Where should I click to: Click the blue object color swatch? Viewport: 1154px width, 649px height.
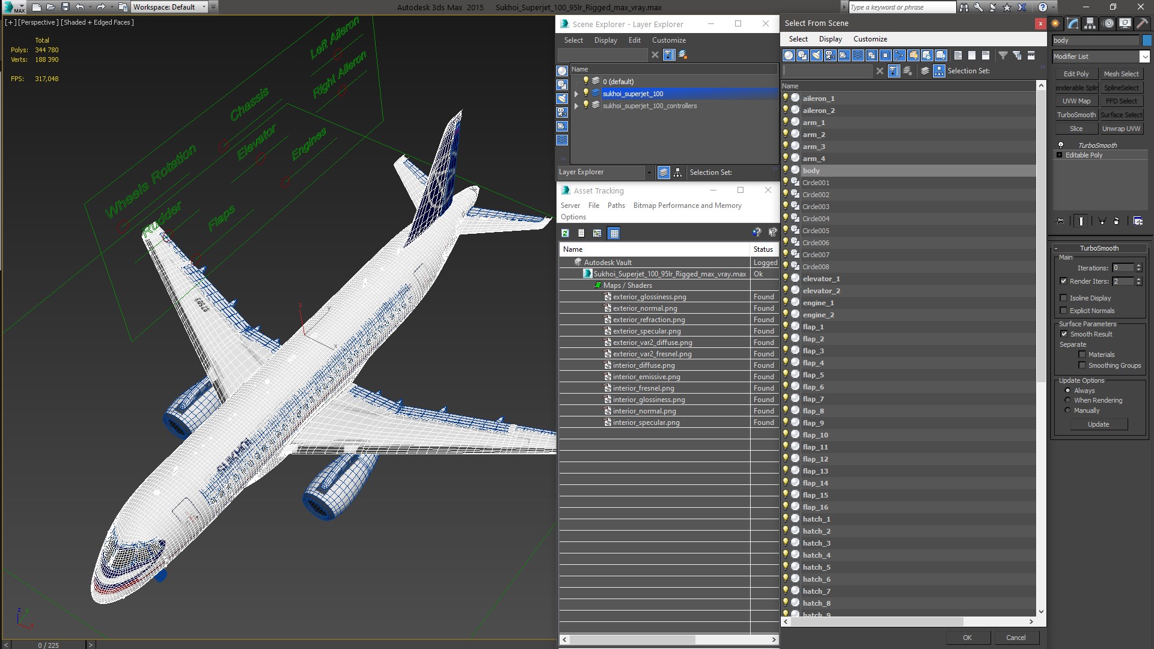1147,40
